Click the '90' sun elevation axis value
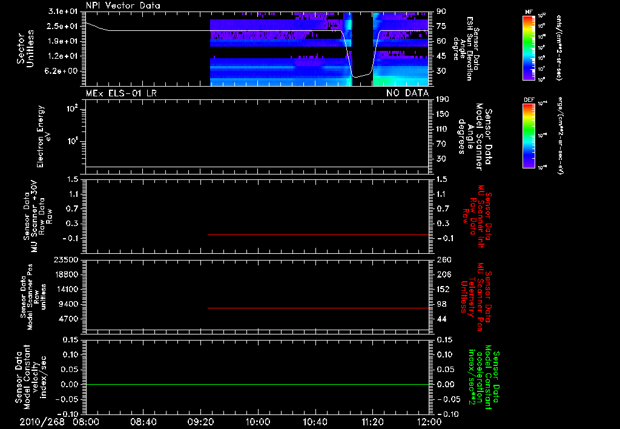The image size is (620, 429). click(441, 12)
